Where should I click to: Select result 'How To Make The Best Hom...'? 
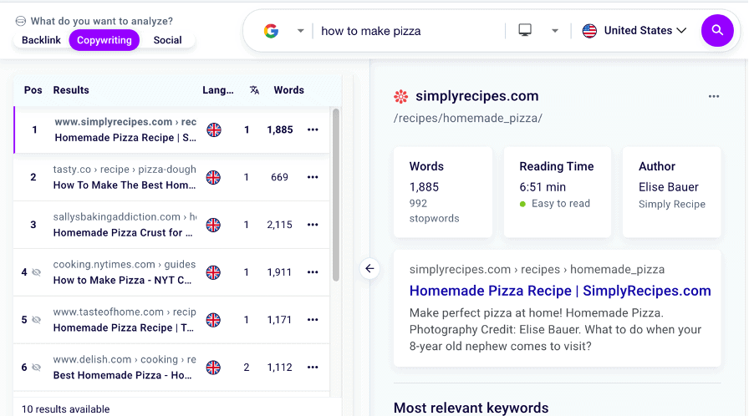[x=125, y=185]
